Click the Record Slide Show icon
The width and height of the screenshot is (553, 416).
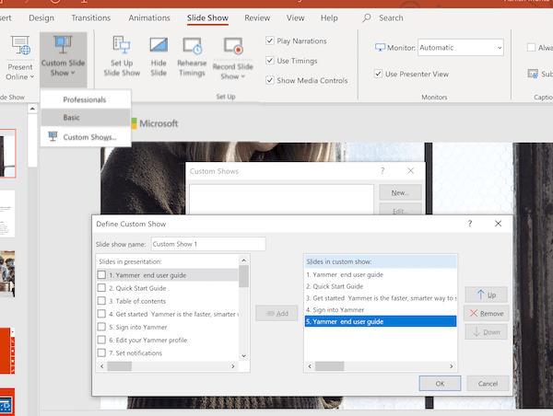coord(233,46)
